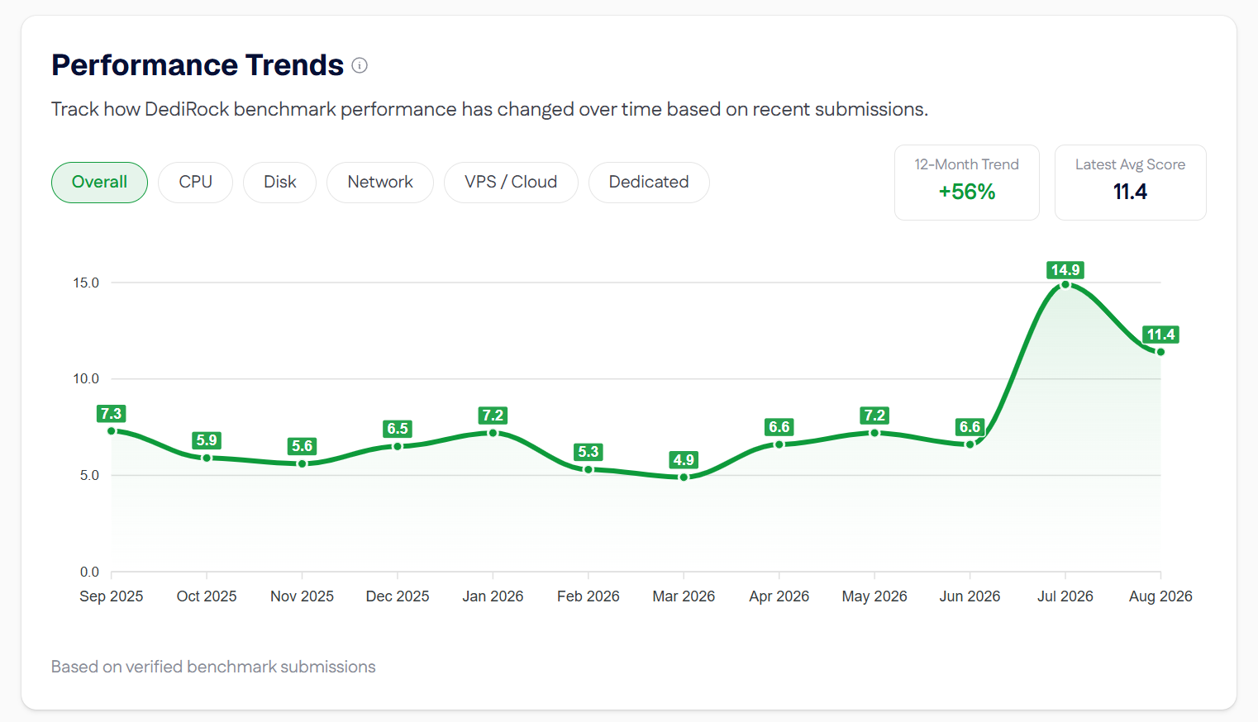Click the Dec 2025 axis label

(x=398, y=596)
